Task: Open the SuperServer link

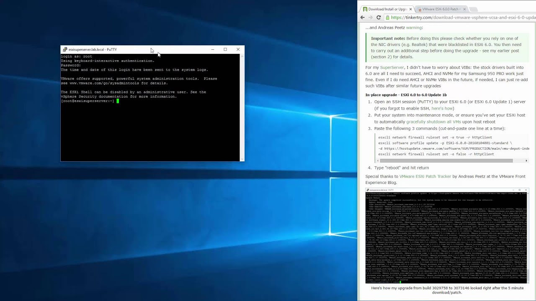Action: tap(392, 67)
